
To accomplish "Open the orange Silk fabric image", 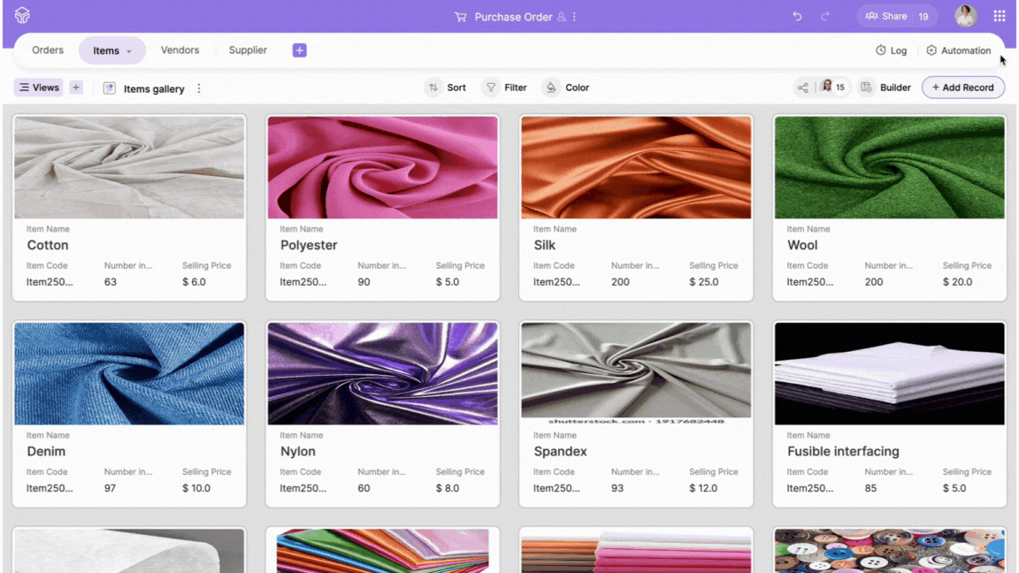I will coord(636,168).
